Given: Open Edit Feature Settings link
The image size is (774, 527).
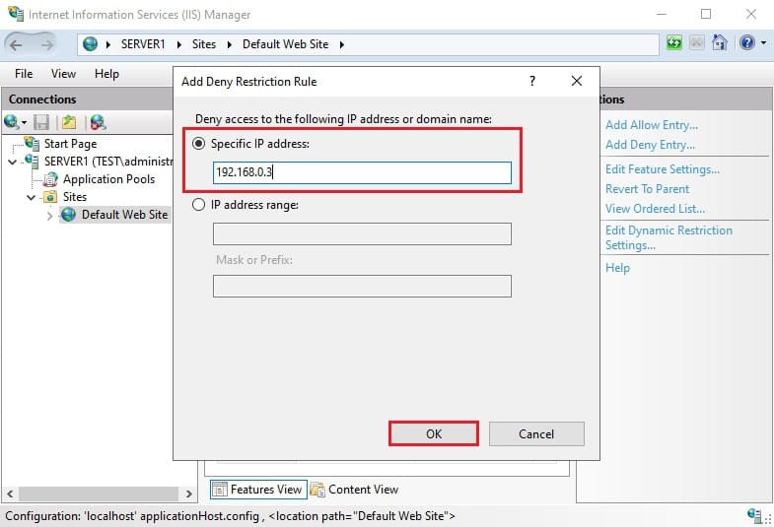Looking at the screenshot, I should [663, 169].
